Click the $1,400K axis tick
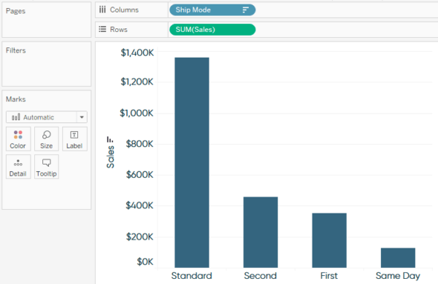Screen dimensions: 438x284 (x=137, y=52)
